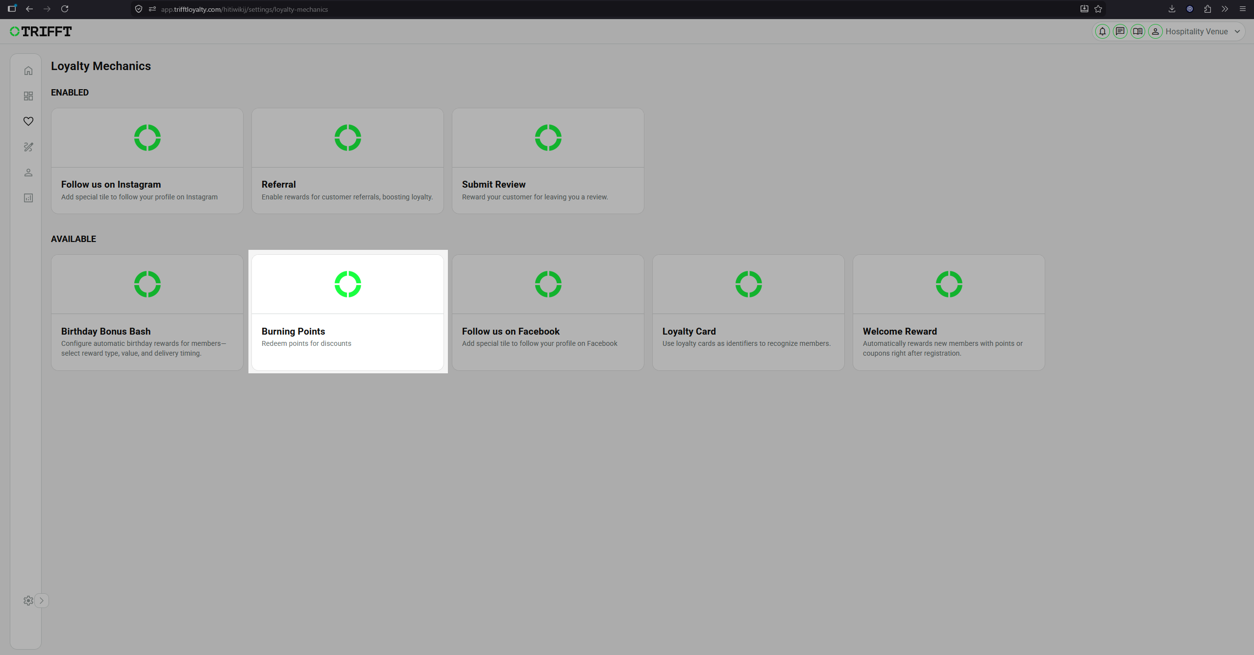1254x655 pixels.
Task: Open the settings gear in sidebar
Action: [x=28, y=601]
